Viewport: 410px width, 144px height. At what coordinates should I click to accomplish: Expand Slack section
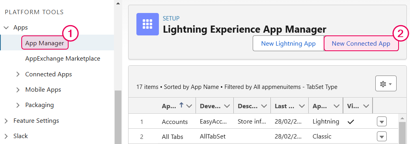[6, 136]
